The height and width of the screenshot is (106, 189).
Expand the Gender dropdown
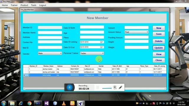point(61,53)
